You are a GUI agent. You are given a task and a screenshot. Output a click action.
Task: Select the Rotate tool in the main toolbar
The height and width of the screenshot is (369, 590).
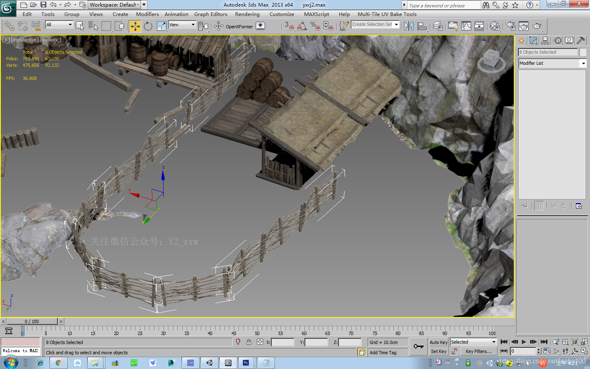148,27
